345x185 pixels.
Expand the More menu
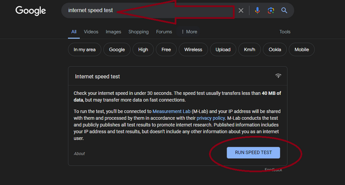pyautogui.click(x=189, y=31)
